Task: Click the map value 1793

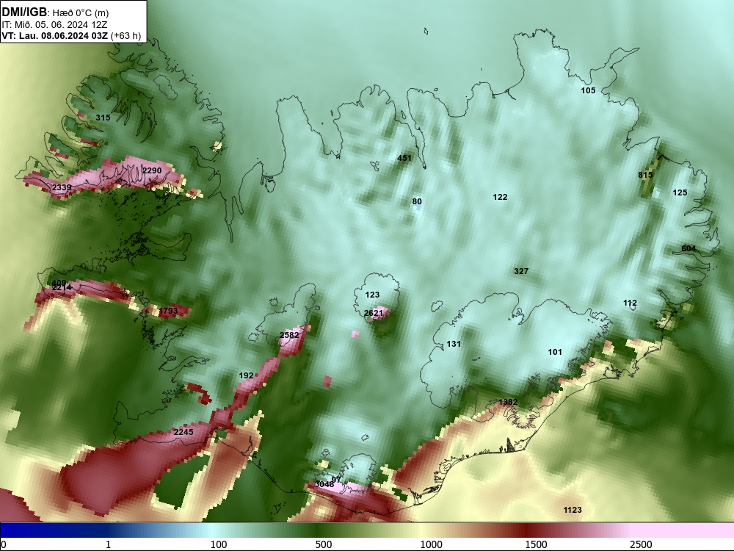Action: tap(168, 311)
